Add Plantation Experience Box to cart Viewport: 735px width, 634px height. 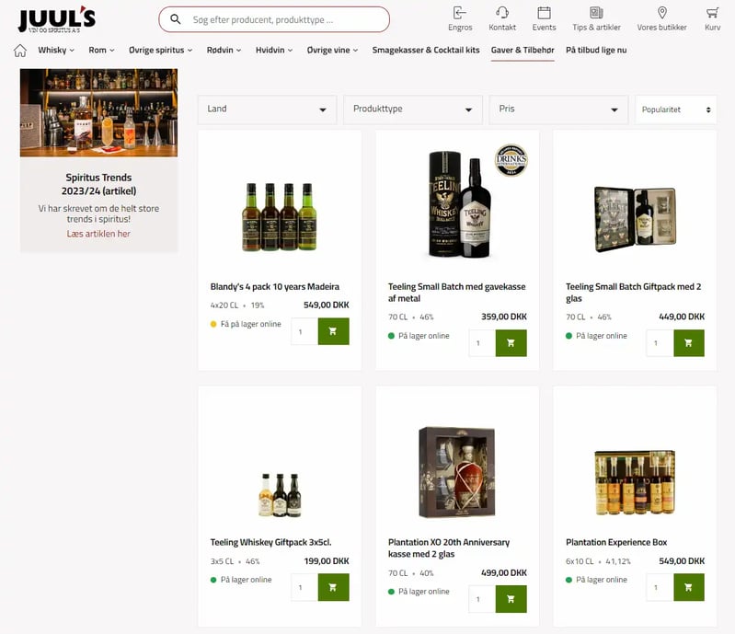coord(689,587)
